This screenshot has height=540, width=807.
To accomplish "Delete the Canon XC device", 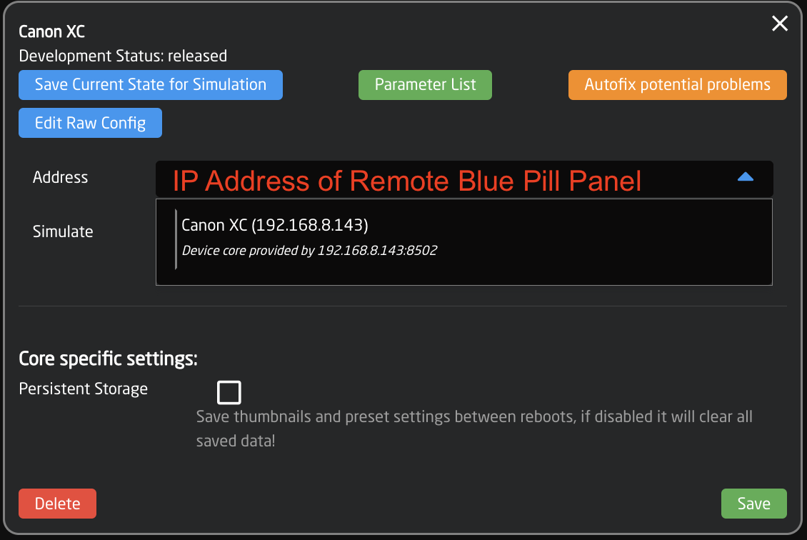I will (x=57, y=503).
